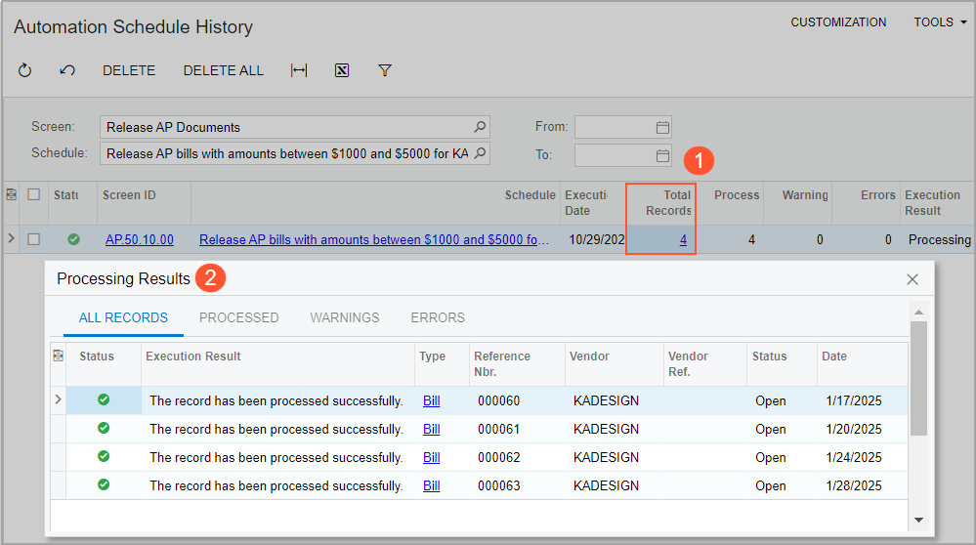Image resolution: width=976 pixels, height=545 pixels.
Task: Export to Excel icon click
Action: point(342,70)
